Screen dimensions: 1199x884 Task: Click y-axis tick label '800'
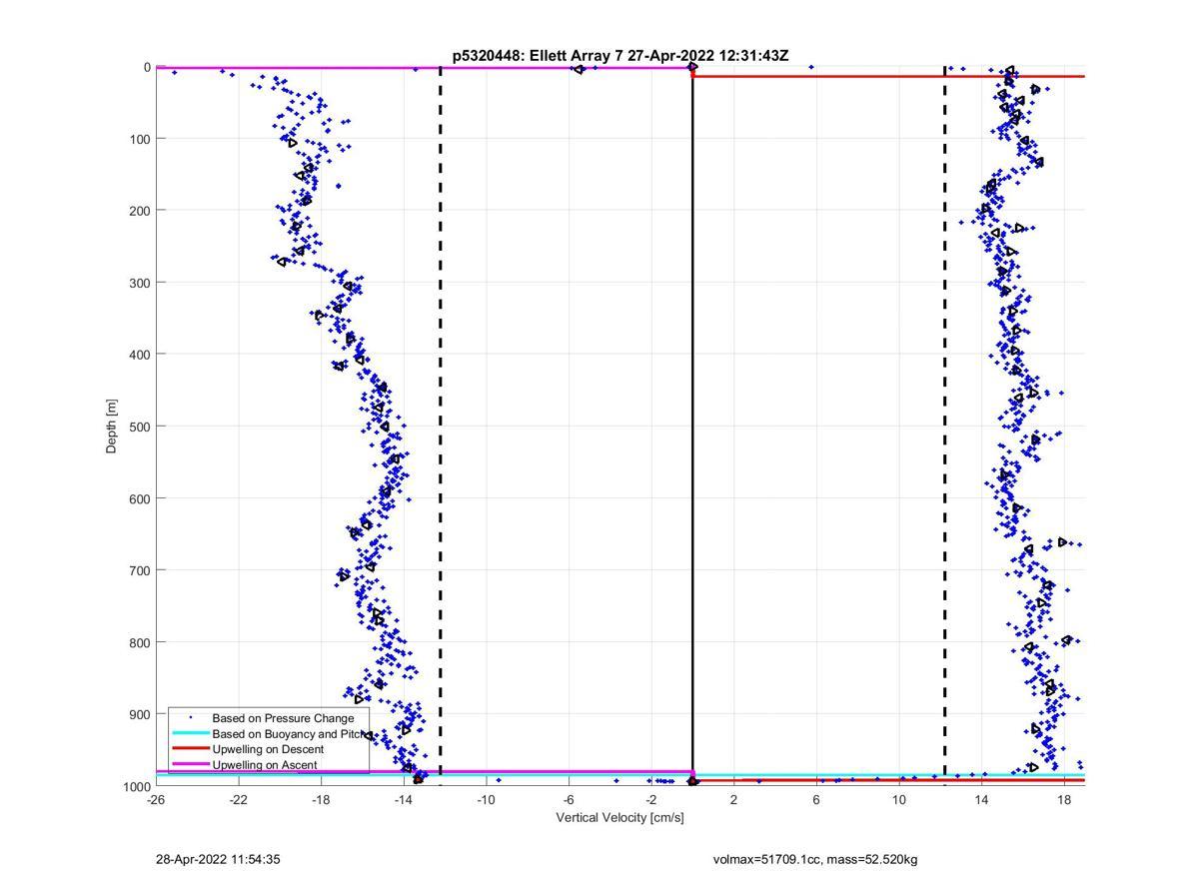[139, 642]
